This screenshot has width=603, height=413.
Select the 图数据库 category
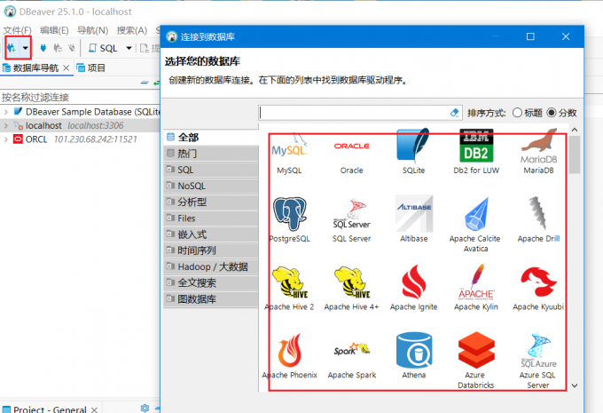(211, 299)
